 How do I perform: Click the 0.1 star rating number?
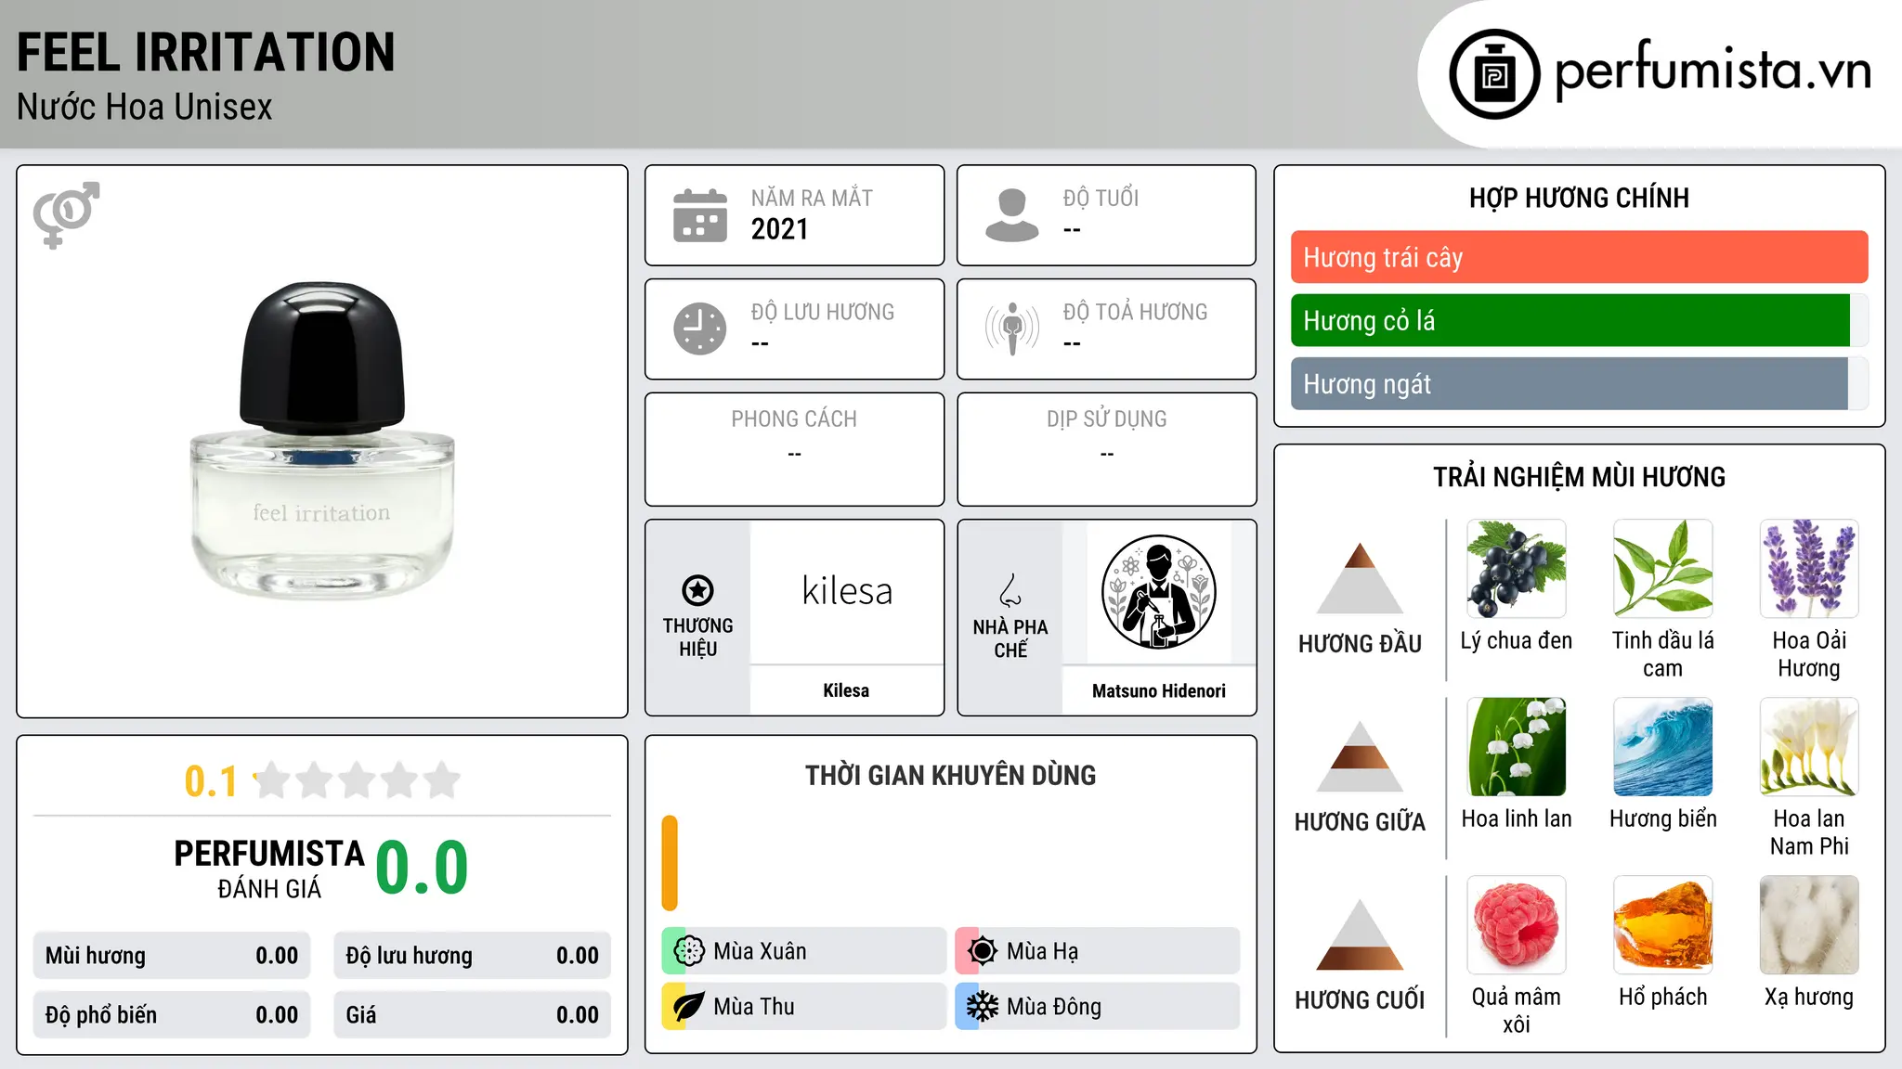[211, 781]
